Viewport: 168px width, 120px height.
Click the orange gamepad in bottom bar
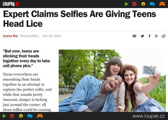(x=40, y=116)
